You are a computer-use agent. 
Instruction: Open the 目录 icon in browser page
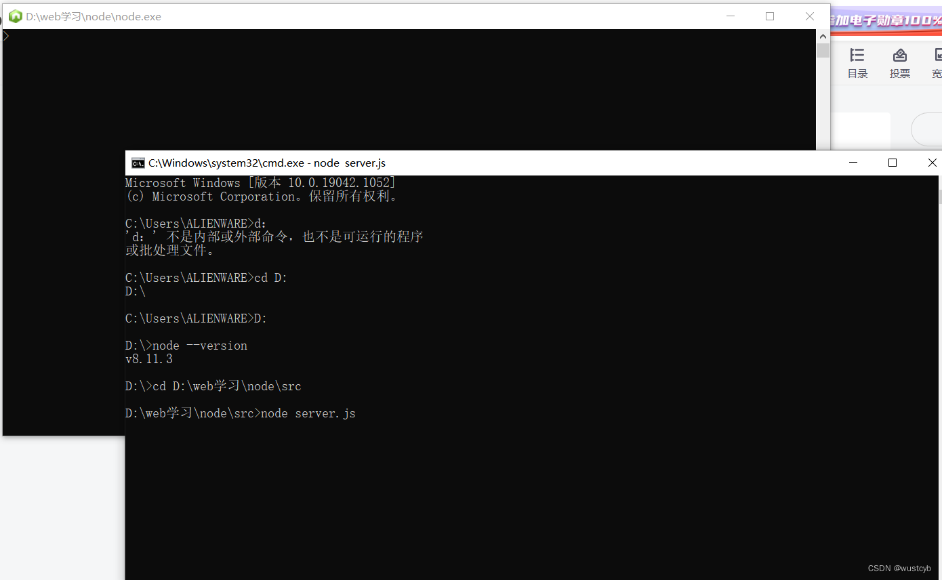point(857,64)
